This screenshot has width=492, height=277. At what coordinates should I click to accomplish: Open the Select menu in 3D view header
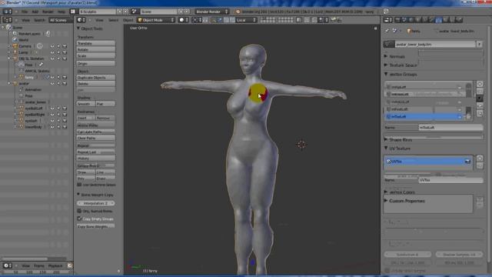click(x=113, y=20)
